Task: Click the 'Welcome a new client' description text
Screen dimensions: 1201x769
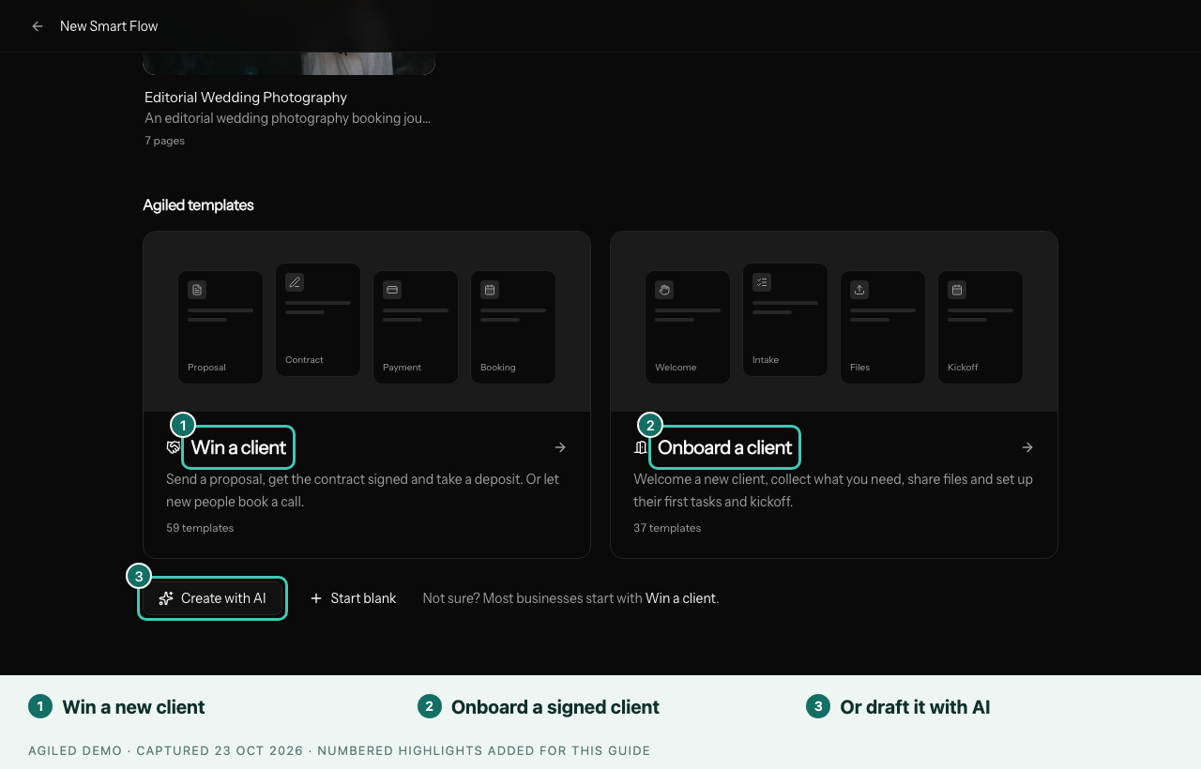Action: [833, 490]
